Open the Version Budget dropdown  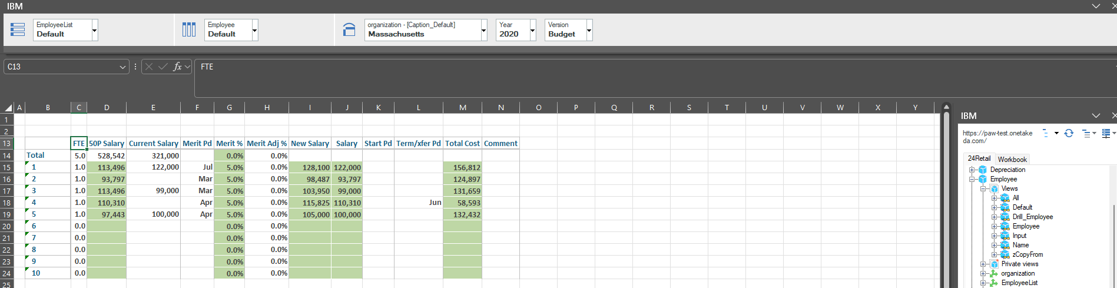pos(589,30)
